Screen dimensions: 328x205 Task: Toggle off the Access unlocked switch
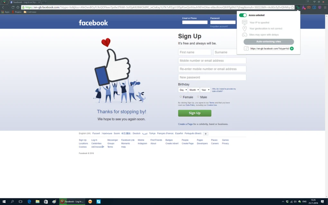click(243, 15)
